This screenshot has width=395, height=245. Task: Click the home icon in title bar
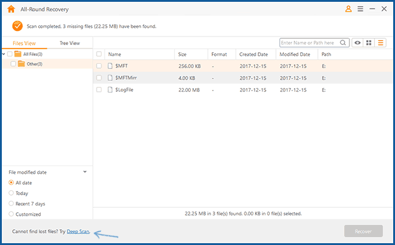click(11, 9)
